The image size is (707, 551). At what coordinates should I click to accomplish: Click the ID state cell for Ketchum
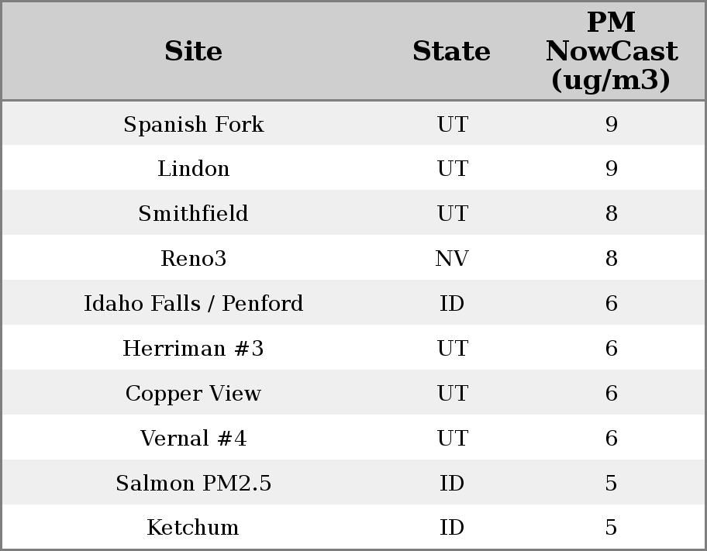pos(451,528)
